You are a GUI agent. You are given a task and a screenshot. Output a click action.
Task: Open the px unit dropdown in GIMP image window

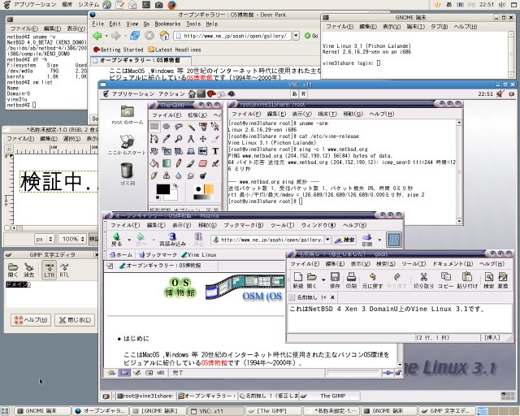coord(44,239)
